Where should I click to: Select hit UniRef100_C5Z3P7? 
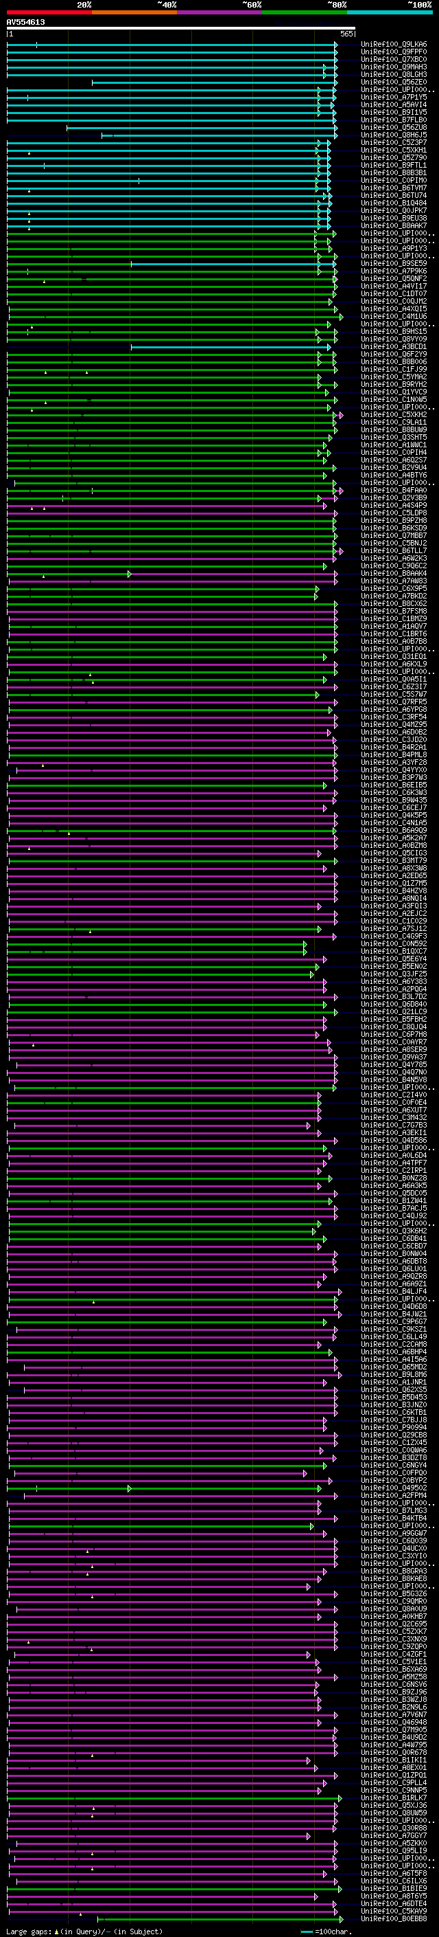pyautogui.click(x=394, y=142)
